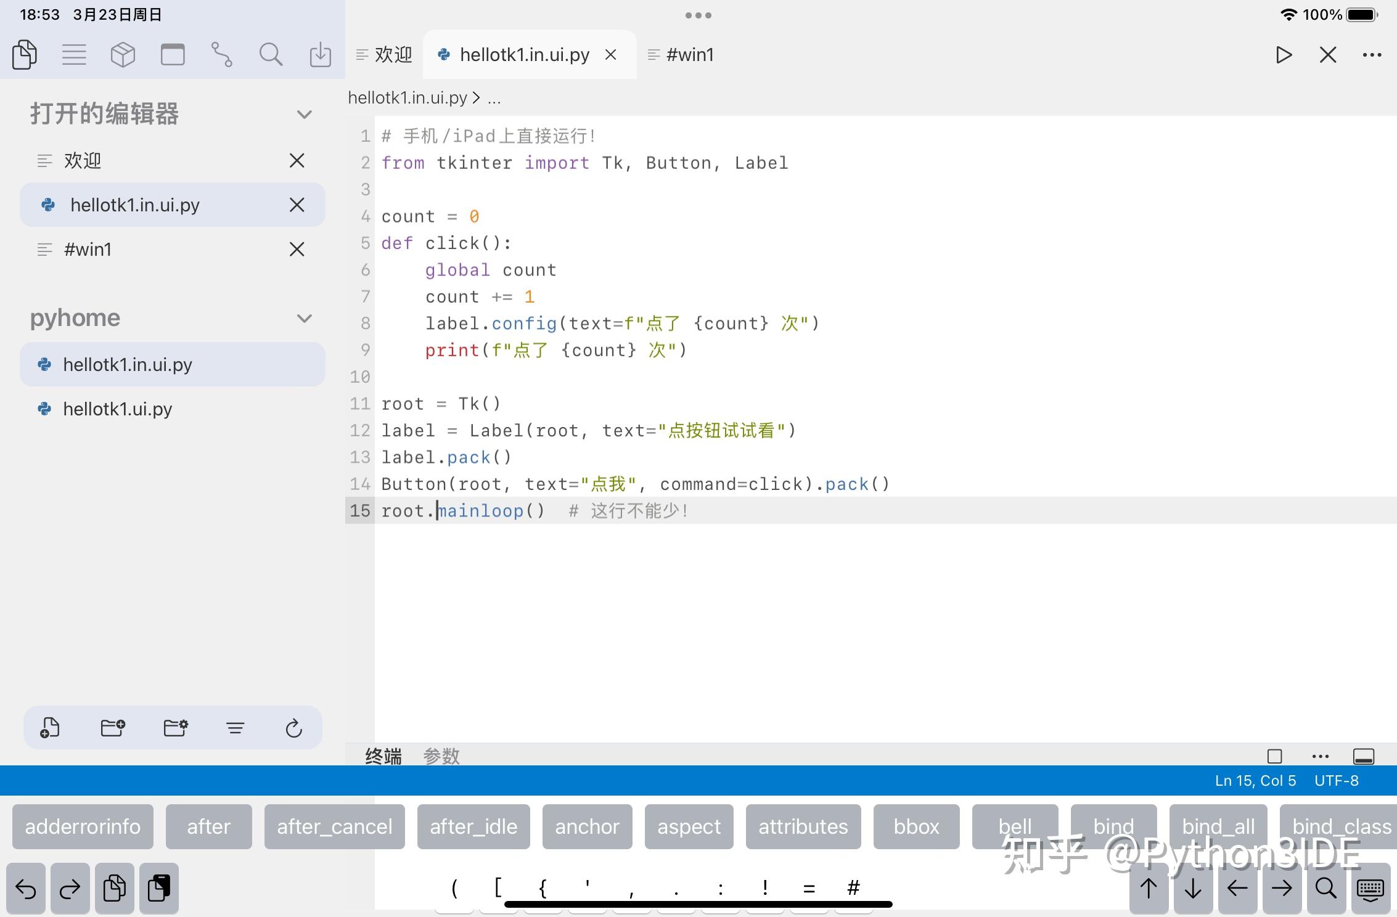Viewport: 1397px width, 917px height.
Task: Hide the bottom panel
Action: (1364, 756)
